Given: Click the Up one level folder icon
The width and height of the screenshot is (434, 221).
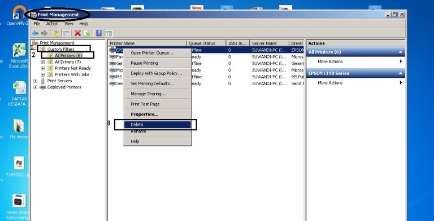Looking at the screenshot, I should (x=57, y=33).
